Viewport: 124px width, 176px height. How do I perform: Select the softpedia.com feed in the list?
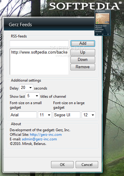tap(39, 52)
